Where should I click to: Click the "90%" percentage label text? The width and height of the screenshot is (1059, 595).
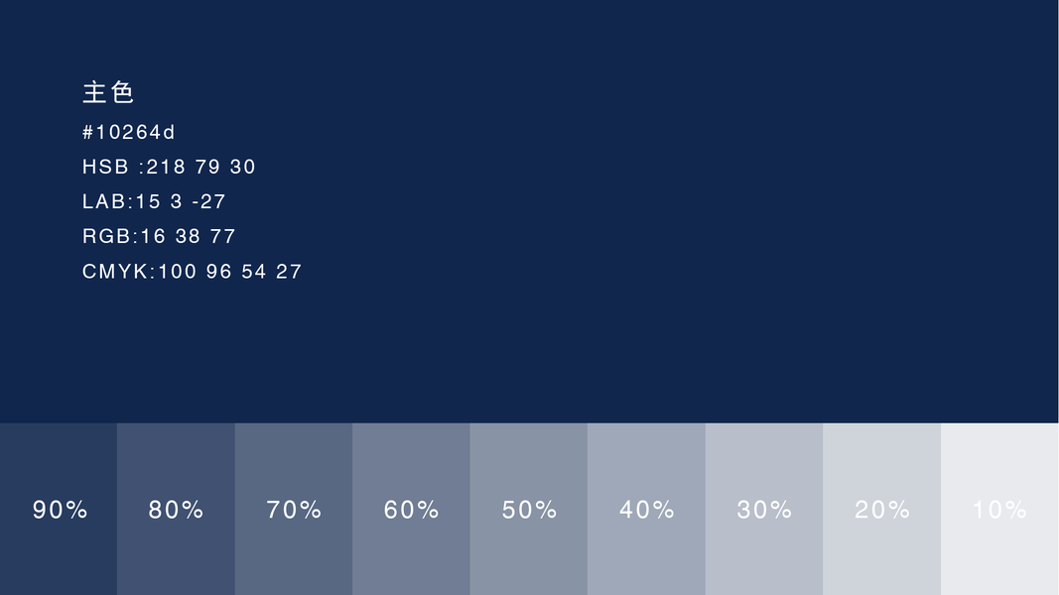[60, 510]
